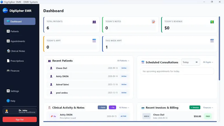Select patient name Ashly DADA in Recent Patients
The width and height of the screenshot is (224, 126).
pos(62,76)
